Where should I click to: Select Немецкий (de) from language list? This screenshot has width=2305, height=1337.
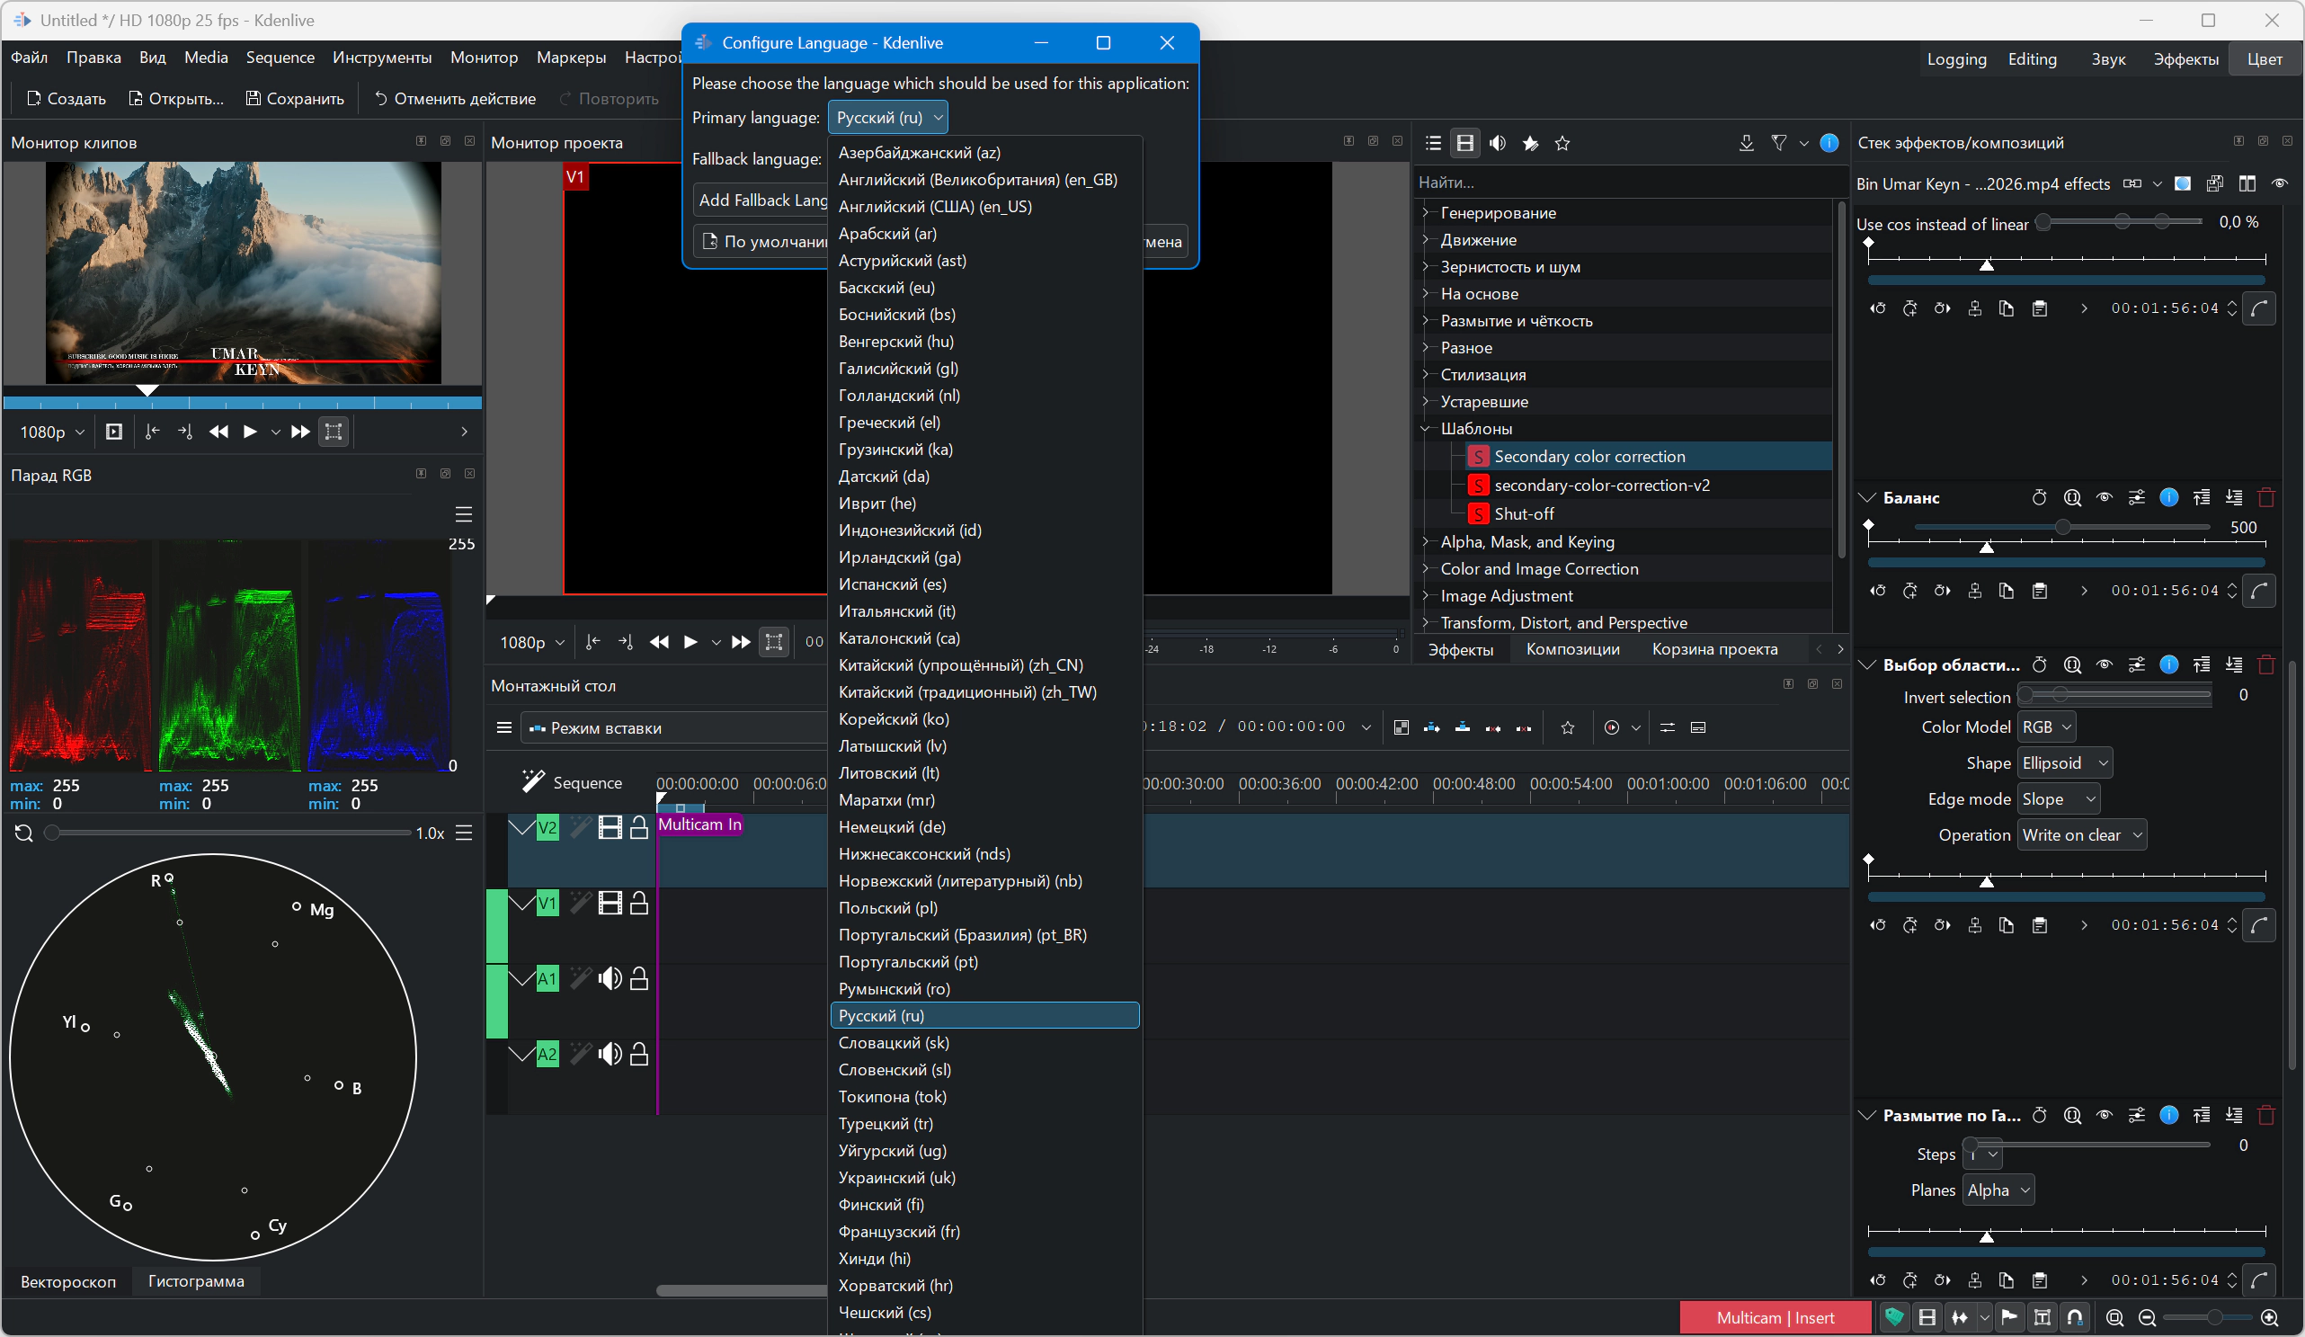click(x=891, y=827)
